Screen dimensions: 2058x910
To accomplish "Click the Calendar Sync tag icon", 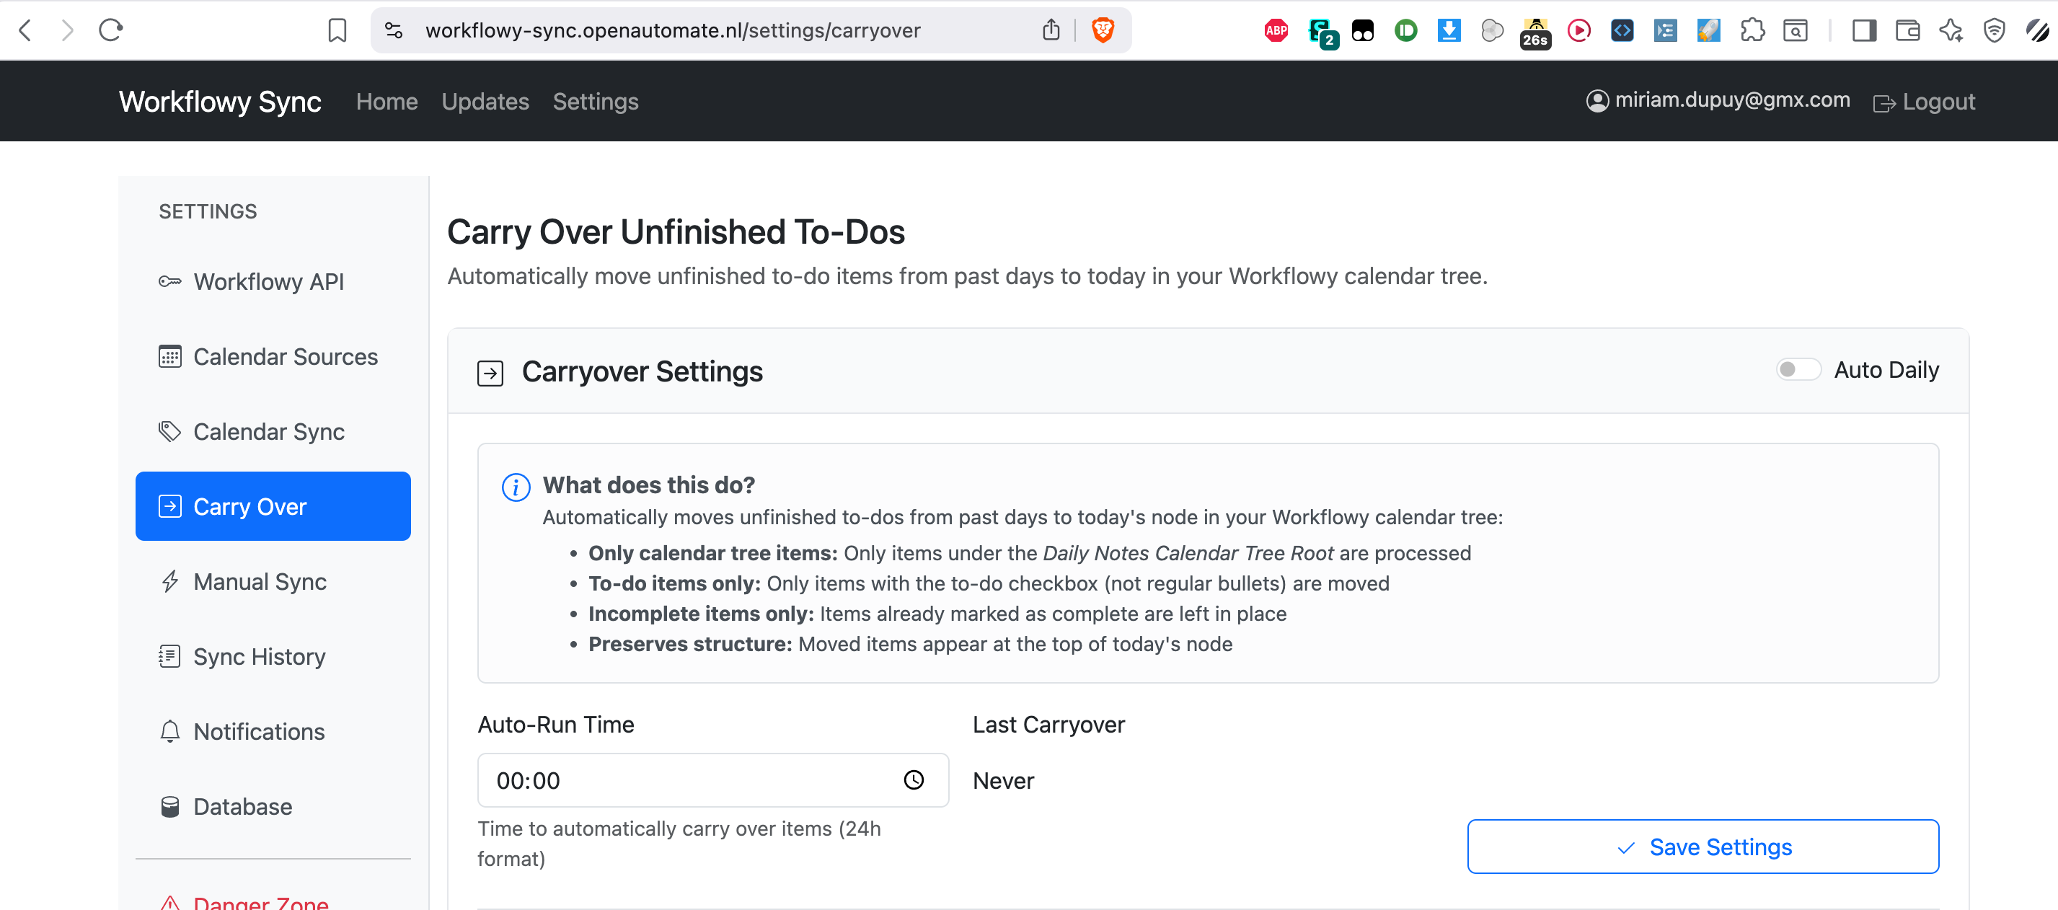I will tap(169, 431).
